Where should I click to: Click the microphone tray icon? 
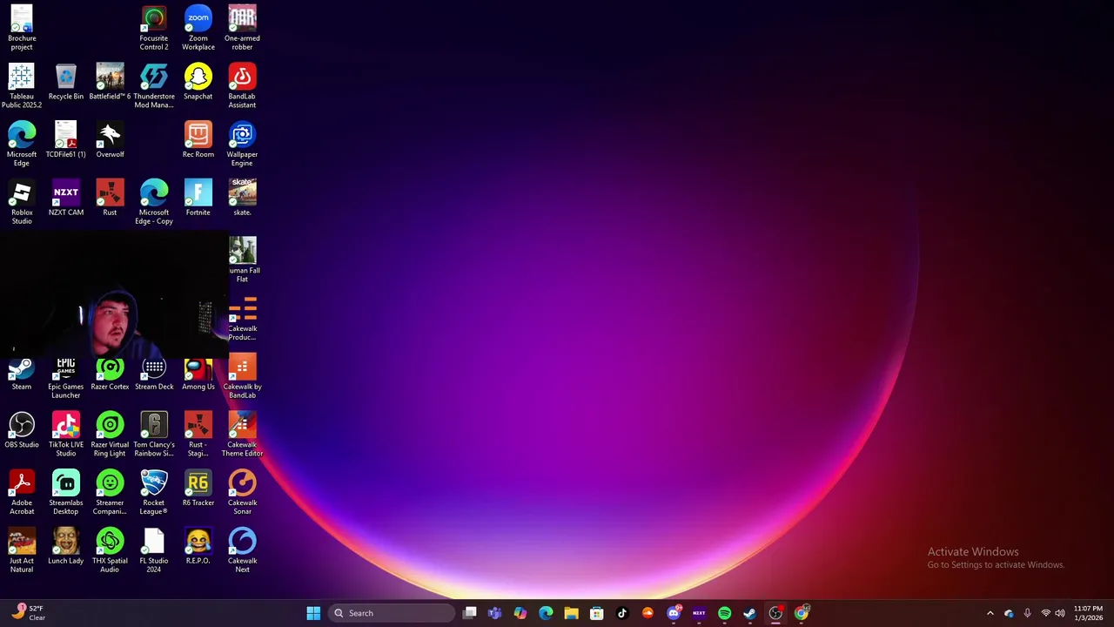pos(1028,613)
